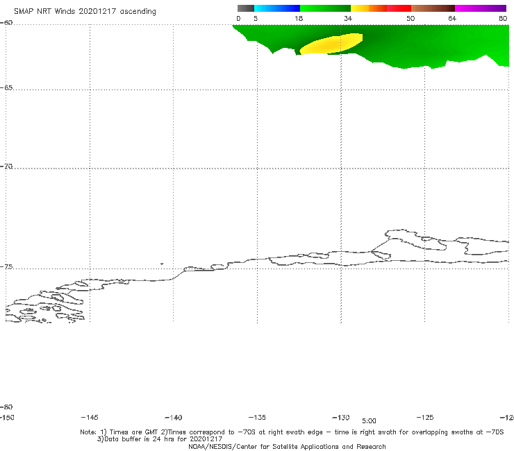Click the longitude label '-125'
The height and width of the screenshot is (451, 514).
pos(425,417)
